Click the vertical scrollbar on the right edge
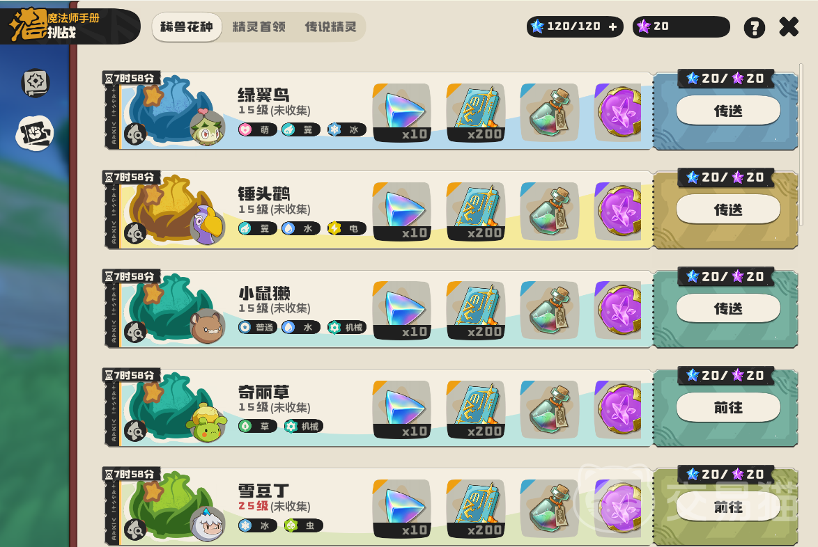Viewport: 818px width, 547px height. [801, 146]
